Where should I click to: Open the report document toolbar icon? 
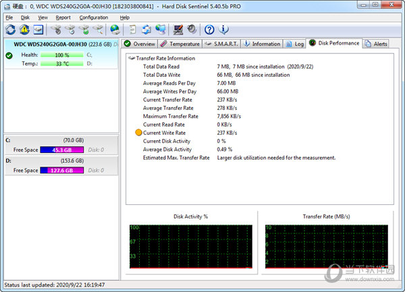pyautogui.click(x=132, y=30)
